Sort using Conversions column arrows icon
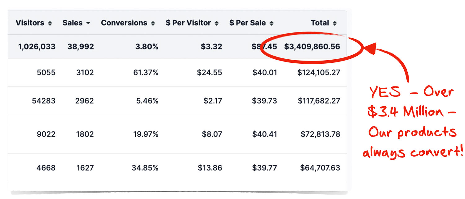This screenshot has height=199, width=465. (x=153, y=23)
